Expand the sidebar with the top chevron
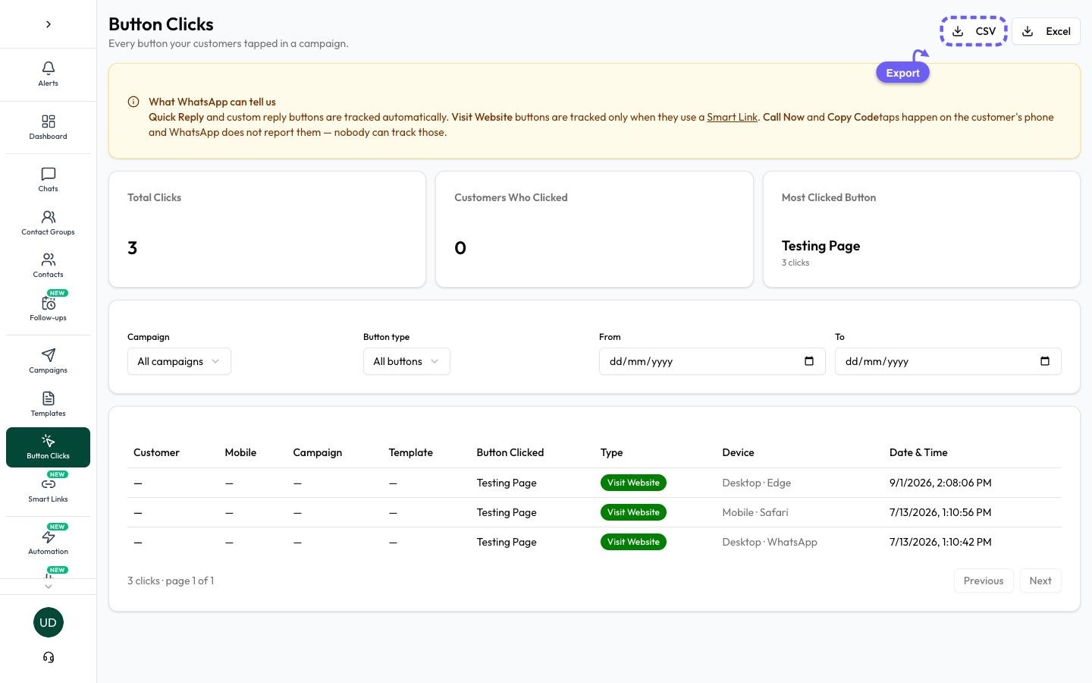Viewport: 1092px width, 683px height. [49, 24]
